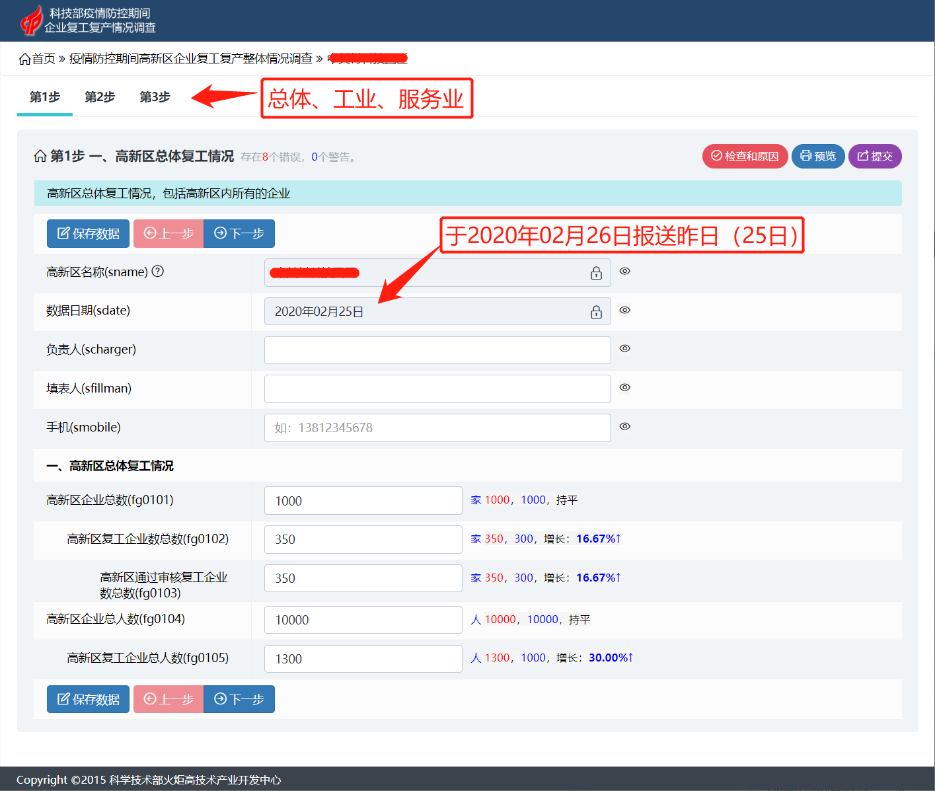Toggle the eye icon for the 填表人(sfillman) row
Image resolution: width=935 pixels, height=791 pixels.
[x=624, y=387]
